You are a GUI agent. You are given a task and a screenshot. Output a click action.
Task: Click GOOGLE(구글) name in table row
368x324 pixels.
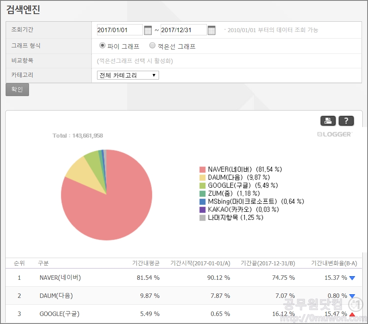(x=59, y=314)
